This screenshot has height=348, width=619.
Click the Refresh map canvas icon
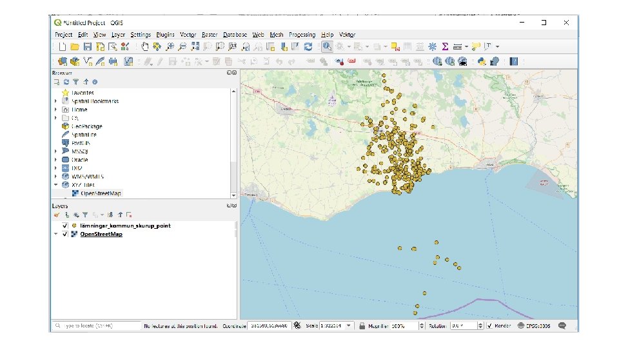308,46
